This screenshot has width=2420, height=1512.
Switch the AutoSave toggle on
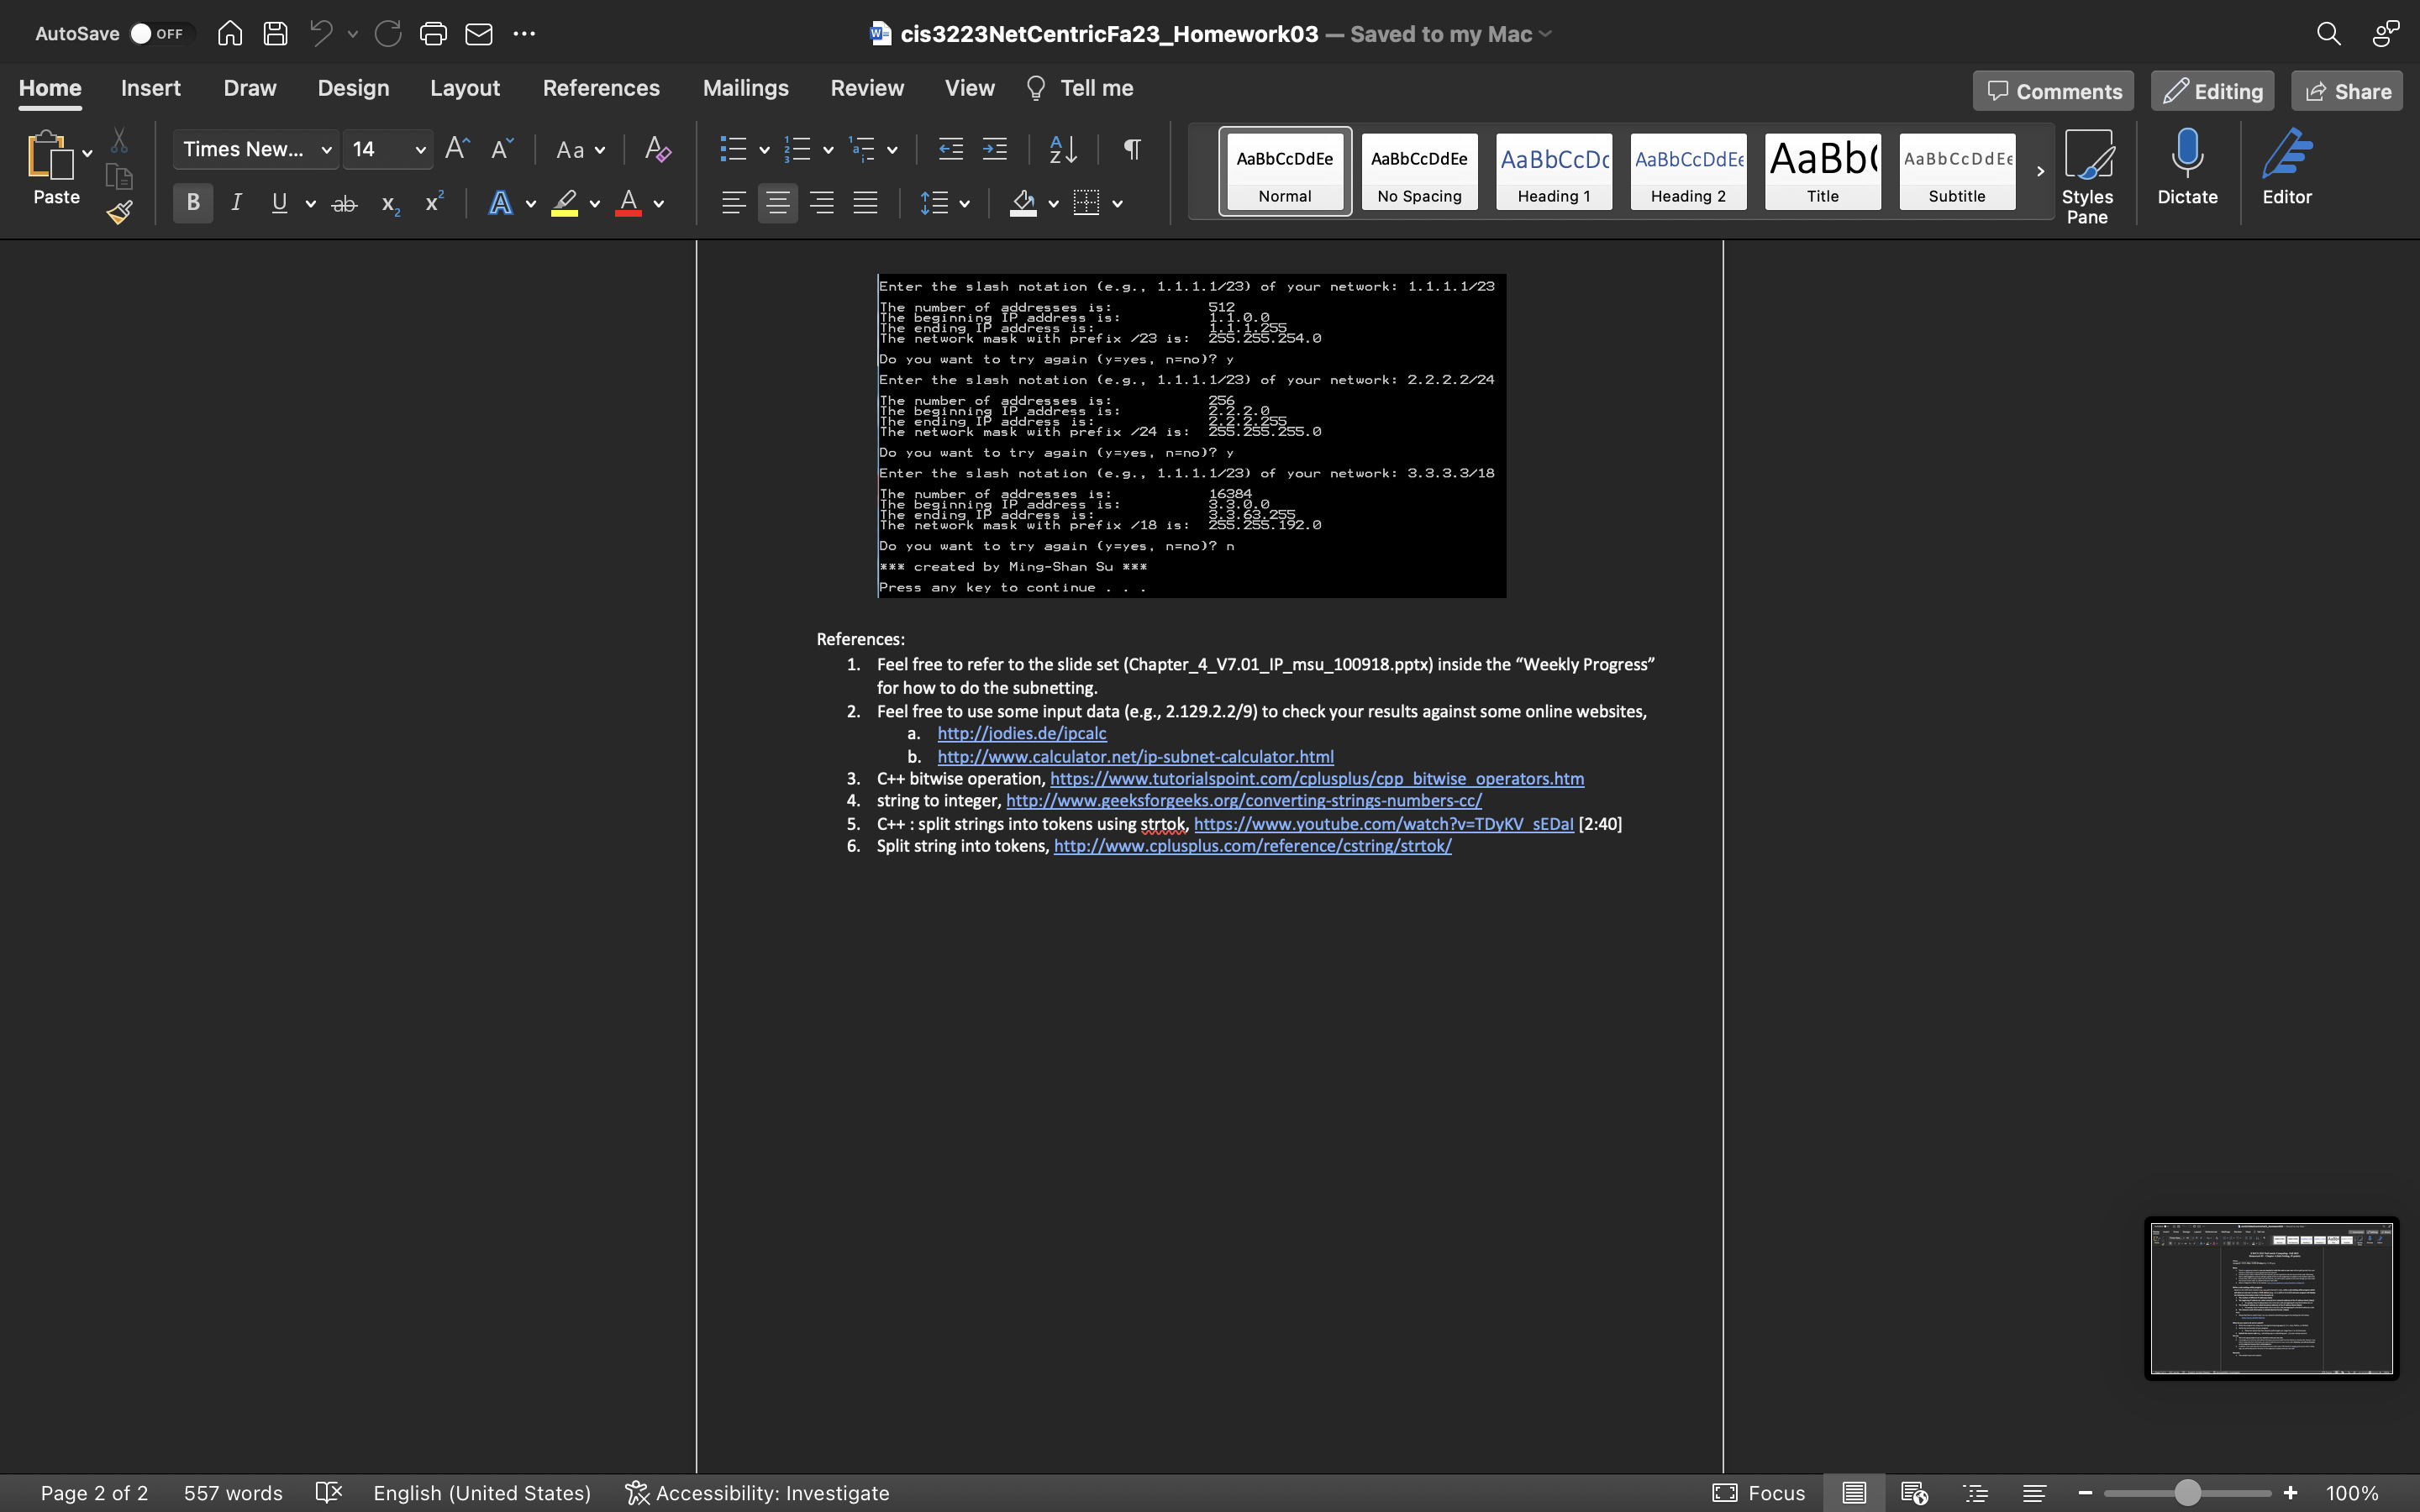click(158, 34)
